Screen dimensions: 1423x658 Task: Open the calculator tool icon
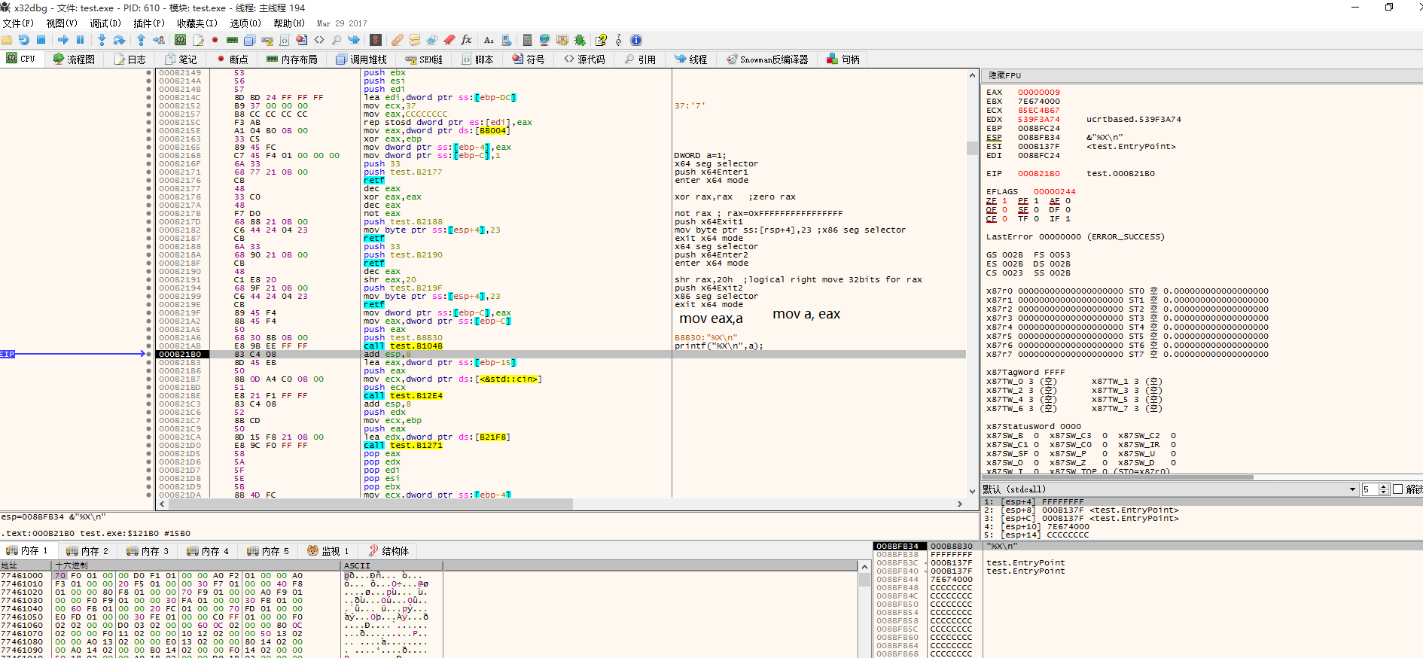[x=527, y=40]
